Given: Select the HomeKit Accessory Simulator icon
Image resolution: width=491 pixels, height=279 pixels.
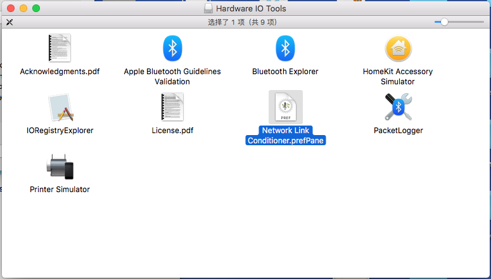Looking at the screenshot, I should (x=399, y=49).
